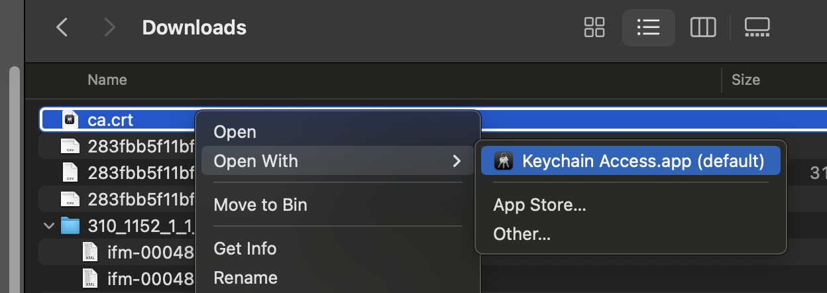Select Move to Bin
This screenshot has height=293, width=827.
tap(260, 205)
